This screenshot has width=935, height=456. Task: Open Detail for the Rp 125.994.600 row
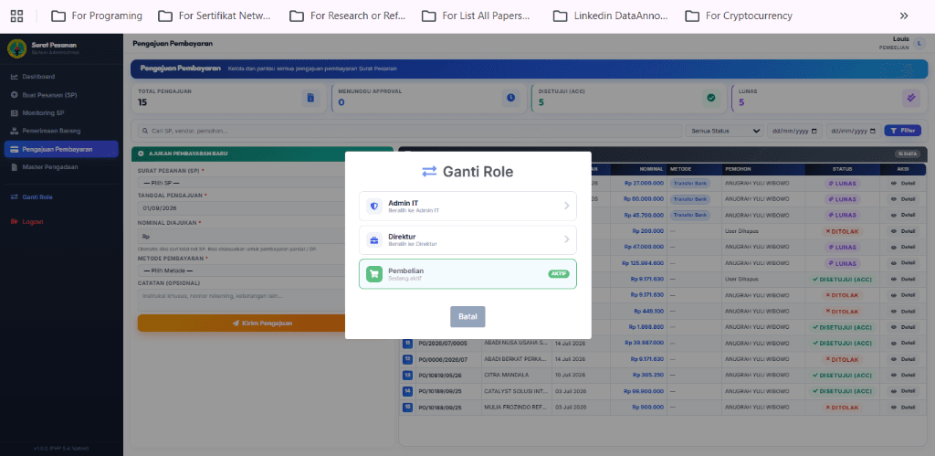903,263
